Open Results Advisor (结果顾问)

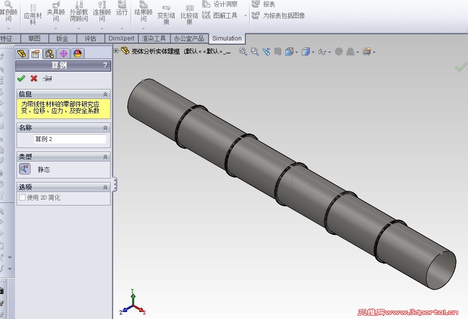pos(144,11)
